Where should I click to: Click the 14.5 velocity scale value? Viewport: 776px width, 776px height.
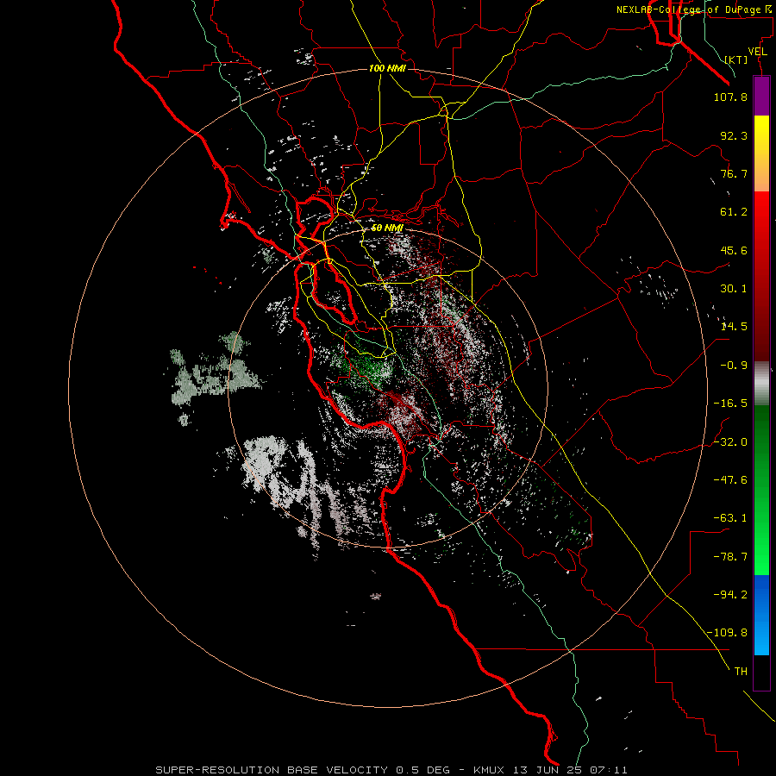pos(734,327)
